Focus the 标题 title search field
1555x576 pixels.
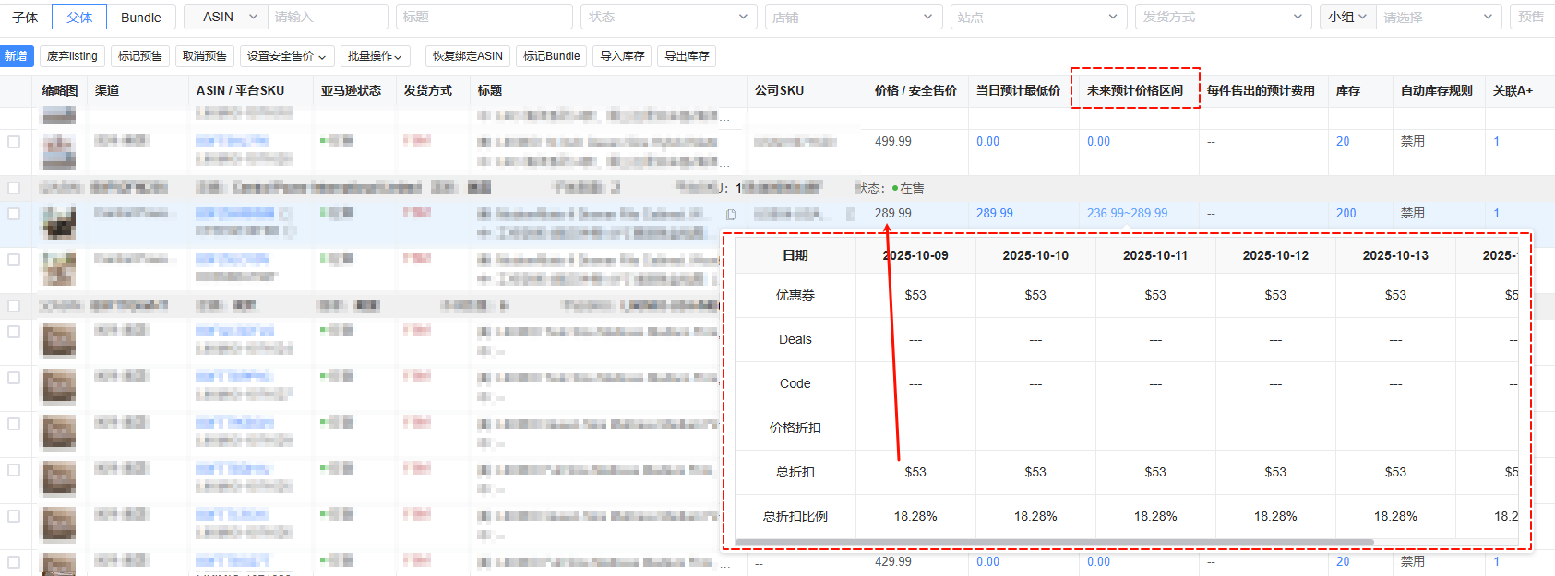[x=484, y=17]
